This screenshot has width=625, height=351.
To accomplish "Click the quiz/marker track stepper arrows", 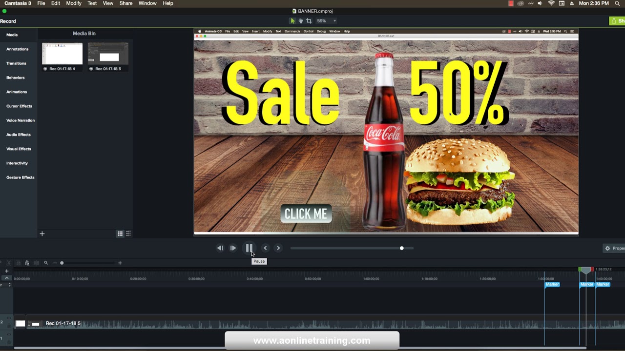I will pyautogui.click(x=9, y=285).
